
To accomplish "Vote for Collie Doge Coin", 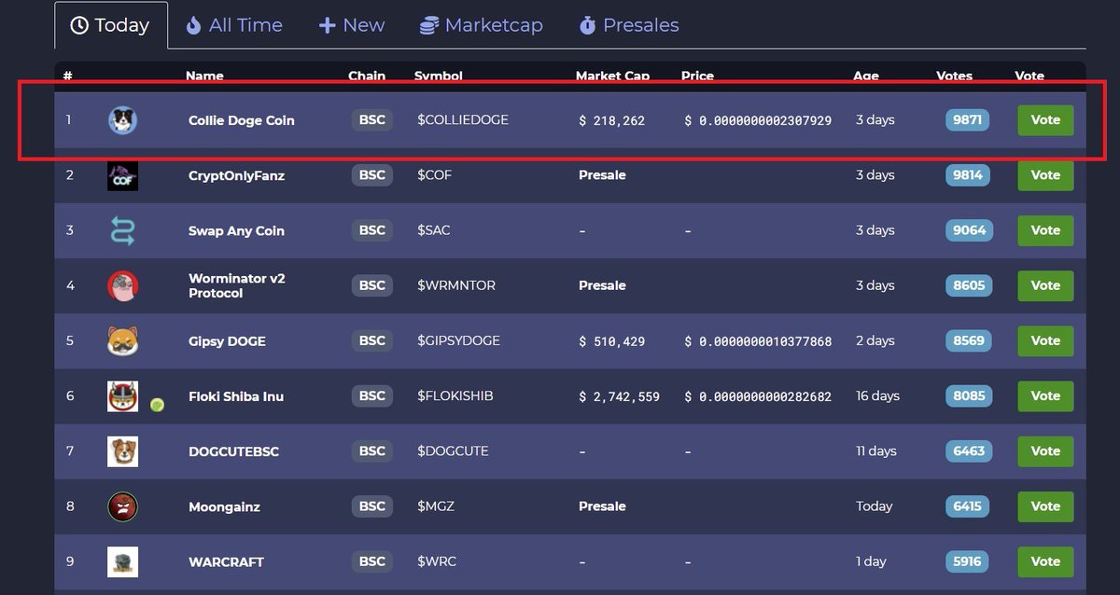I will pos(1045,120).
